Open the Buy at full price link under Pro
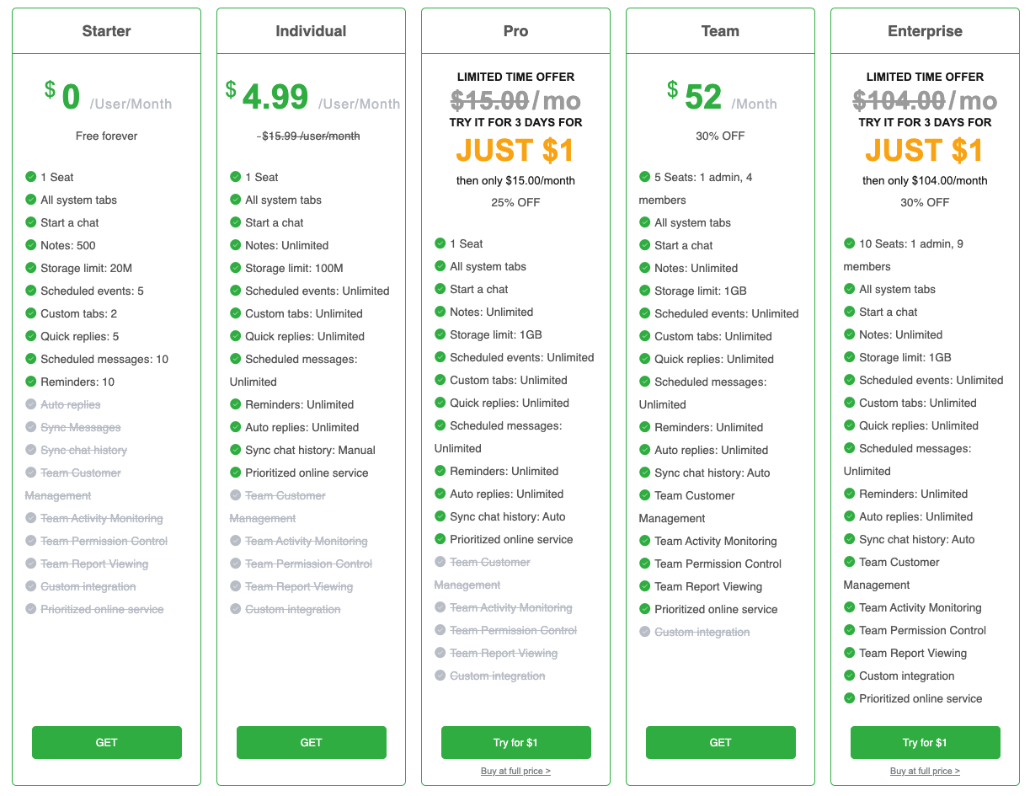 pos(515,771)
